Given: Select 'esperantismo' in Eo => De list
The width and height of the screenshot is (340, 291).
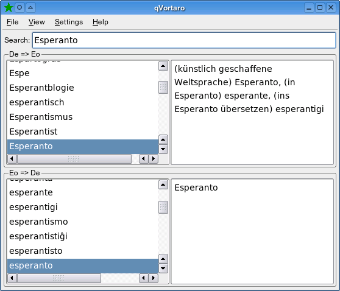Looking at the screenshot, I should [x=83, y=222].
